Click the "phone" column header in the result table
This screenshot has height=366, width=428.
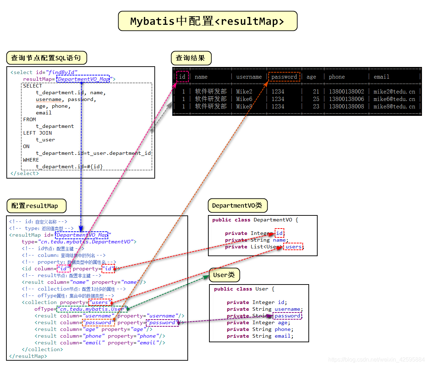click(337, 77)
